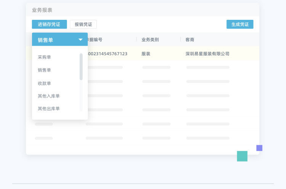Switch to the 进销存凭证 tab

50,24
